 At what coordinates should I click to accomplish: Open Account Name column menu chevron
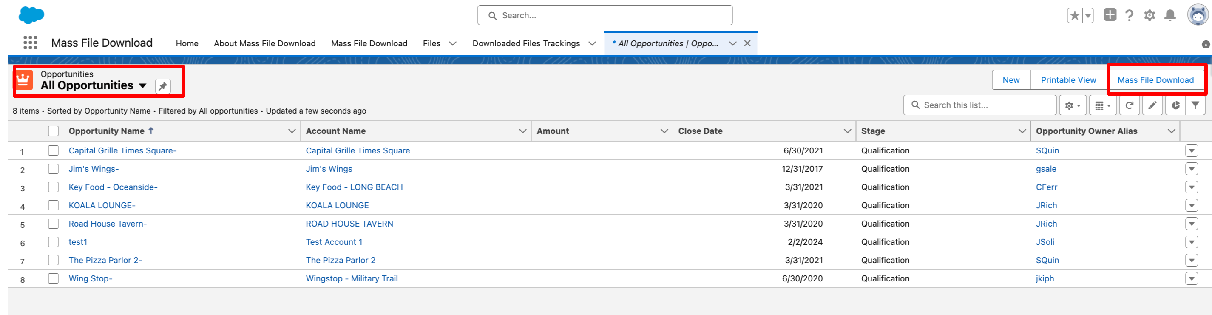tap(522, 131)
